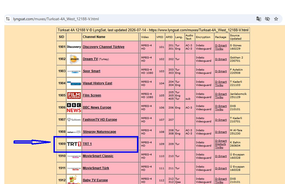Click D-Smart package in Film Screen row
285x184 pixels.
point(221,94)
